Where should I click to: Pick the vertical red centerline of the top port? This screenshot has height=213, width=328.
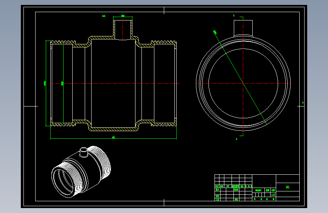coord(123,30)
